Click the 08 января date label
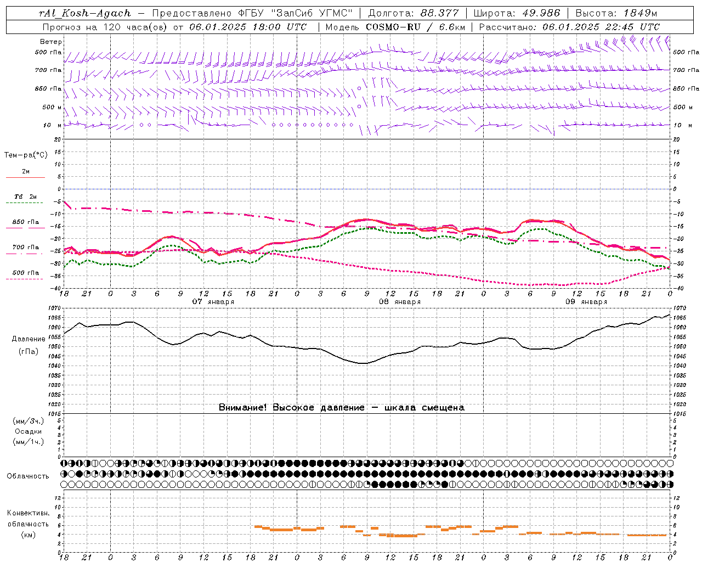 (x=400, y=301)
